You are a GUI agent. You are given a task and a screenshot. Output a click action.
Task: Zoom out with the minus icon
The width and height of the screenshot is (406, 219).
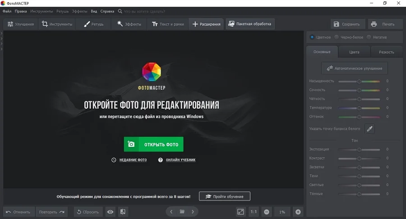pyautogui.click(x=267, y=212)
